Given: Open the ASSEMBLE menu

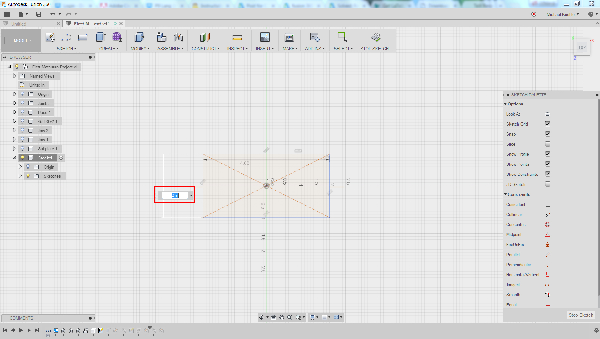Looking at the screenshot, I should click(x=170, y=49).
